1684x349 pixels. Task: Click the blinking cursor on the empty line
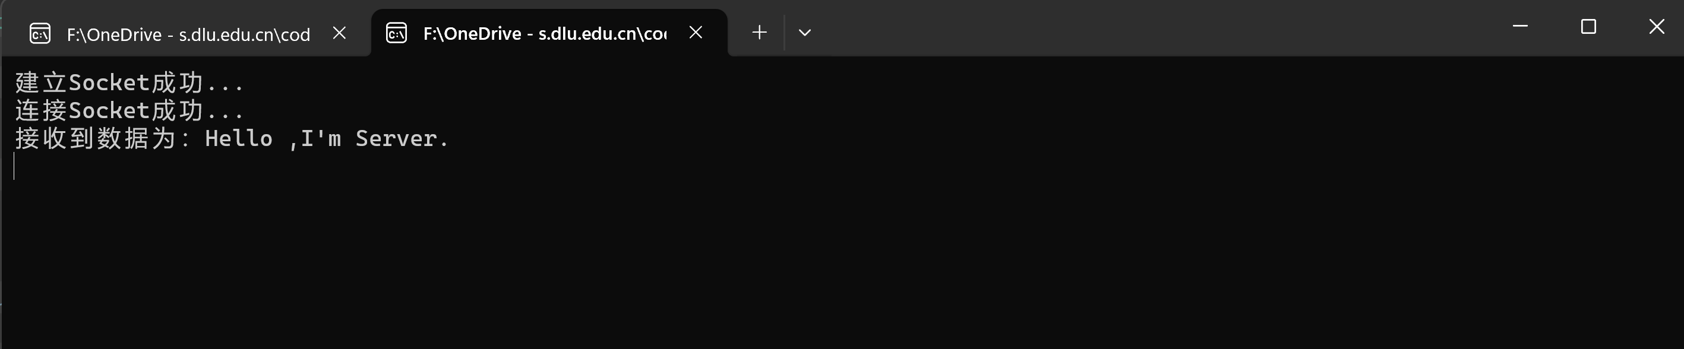(14, 166)
